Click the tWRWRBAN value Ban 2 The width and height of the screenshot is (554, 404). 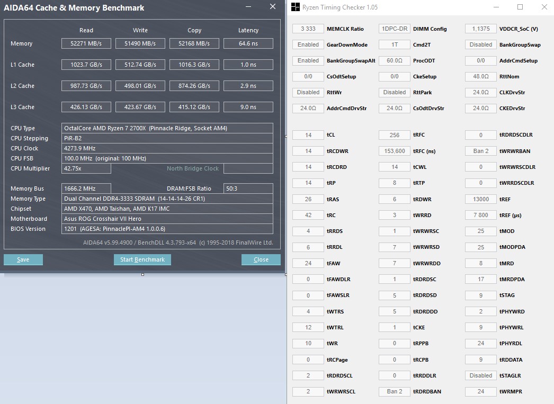click(x=481, y=151)
